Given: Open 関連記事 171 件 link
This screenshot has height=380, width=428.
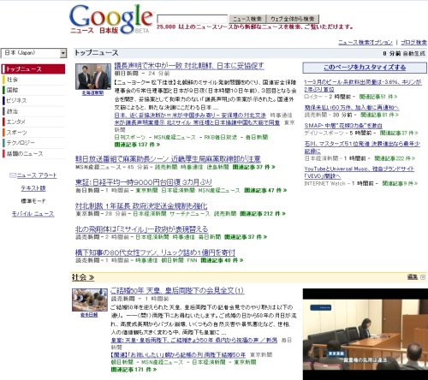Looking at the screenshot, I should (134, 370).
